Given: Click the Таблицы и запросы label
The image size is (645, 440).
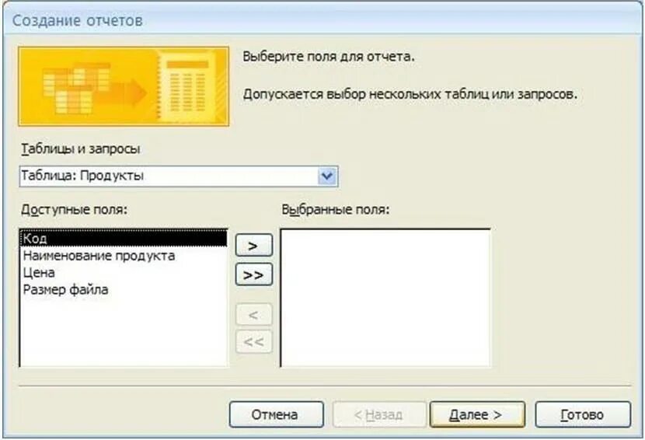Looking at the screenshot, I should [81, 148].
